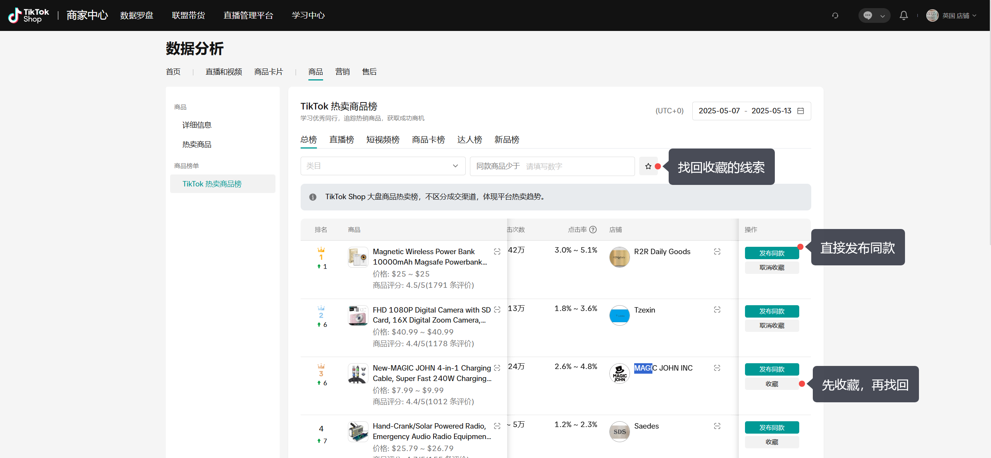Viewport: 991px width, 458px height.
Task: Click the 点击率 help question icon
Action: (x=593, y=230)
